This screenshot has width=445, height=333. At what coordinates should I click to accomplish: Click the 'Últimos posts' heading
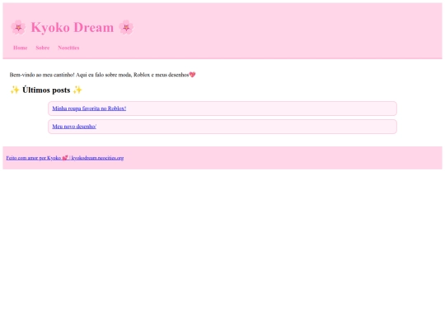[x=46, y=90]
